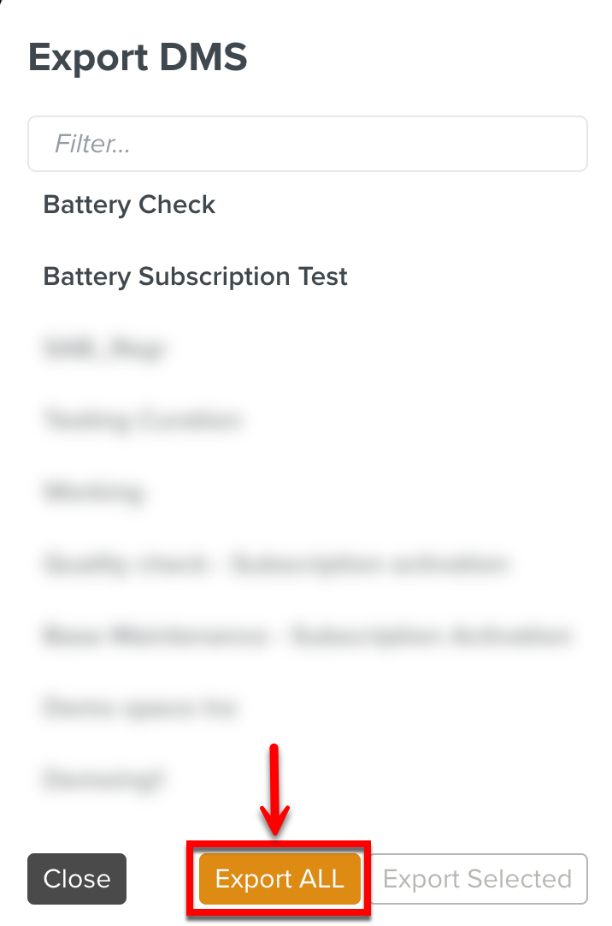Hit the dark gray Close button
Viewport: 612px width, 926px height.
tap(77, 879)
